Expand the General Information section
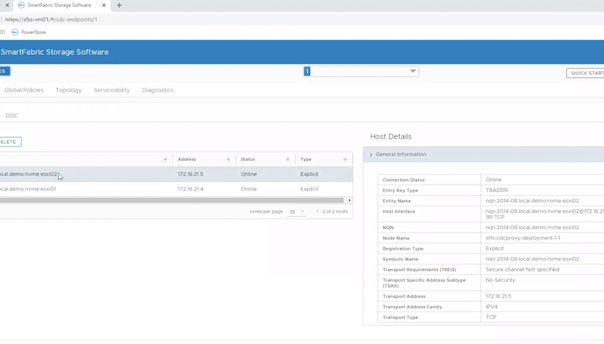This screenshot has height=344, width=604. click(371, 154)
